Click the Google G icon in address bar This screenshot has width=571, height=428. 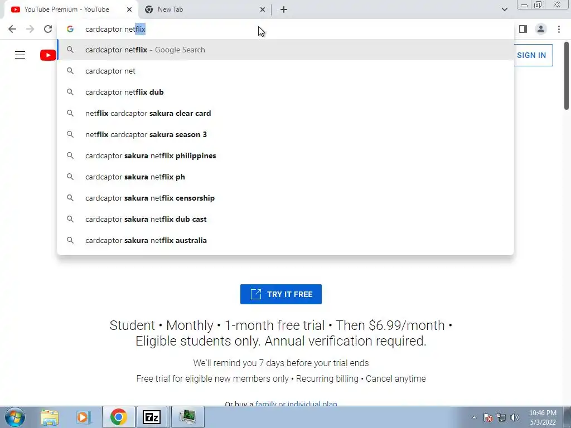(x=70, y=29)
